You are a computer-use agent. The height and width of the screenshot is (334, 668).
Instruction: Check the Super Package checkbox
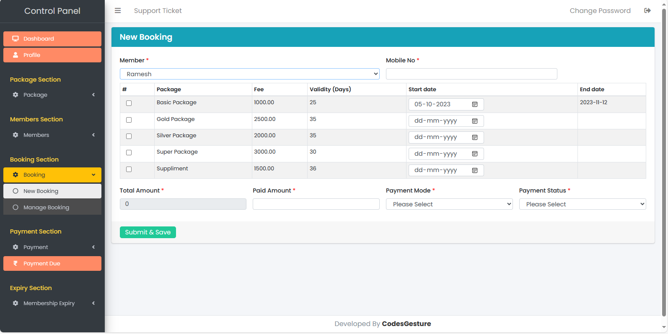[x=129, y=152]
